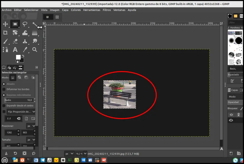The height and width of the screenshot is (164, 244).
Task: Toggle the Alisado checkbox
Action: click(4, 84)
